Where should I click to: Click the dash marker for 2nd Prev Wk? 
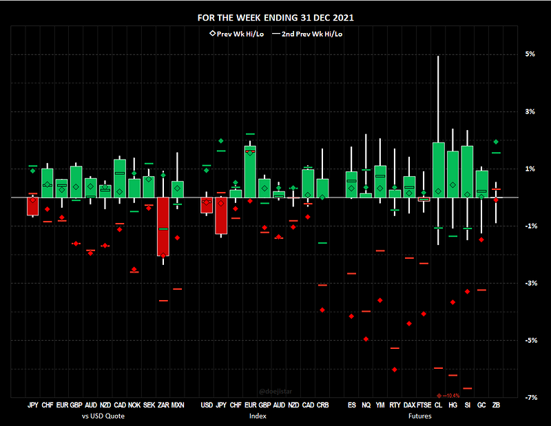(x=277, y=33)
